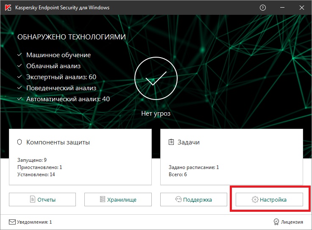Click the Облачный анализ list entry
The width and height of the screenshot is (312, 230).
tap(53, 66)
